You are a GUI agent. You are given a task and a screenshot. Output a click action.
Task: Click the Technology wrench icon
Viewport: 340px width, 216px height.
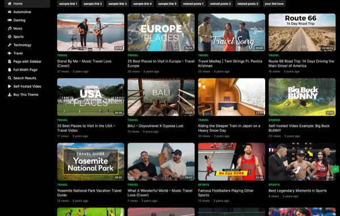pos(10,45)
